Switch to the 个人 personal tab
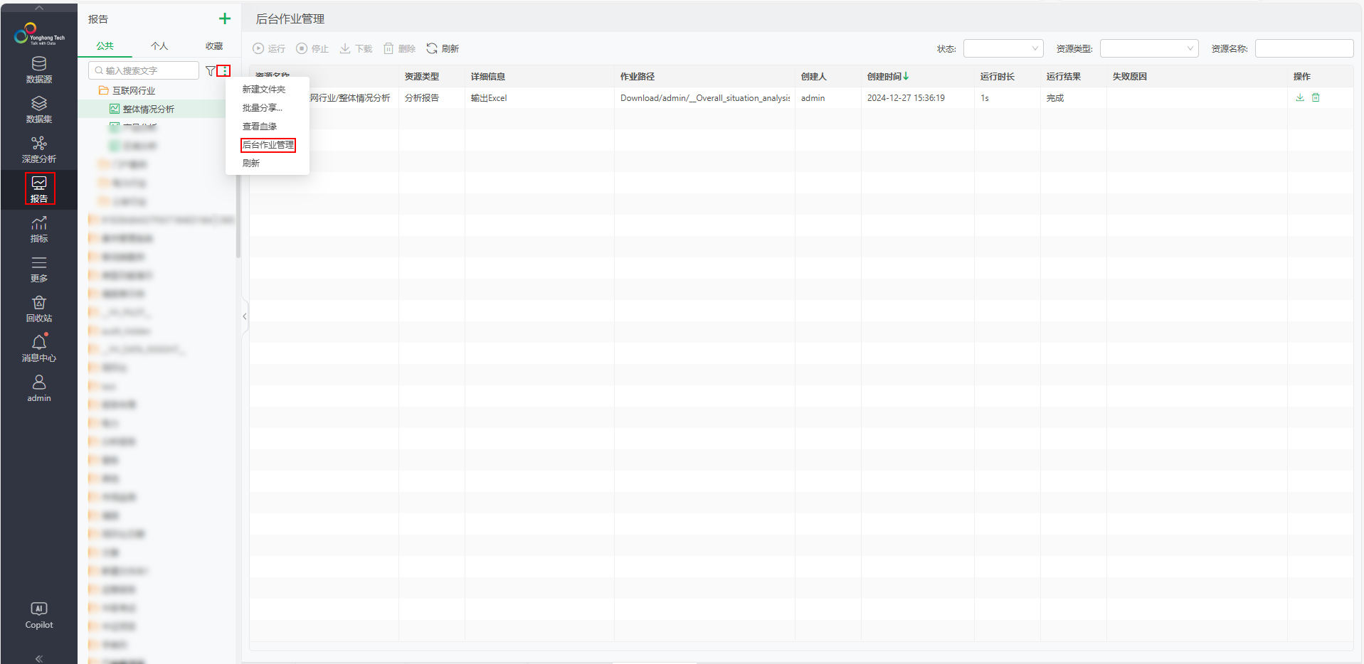Screen dimensions: 1364x664 pos(159,45)
